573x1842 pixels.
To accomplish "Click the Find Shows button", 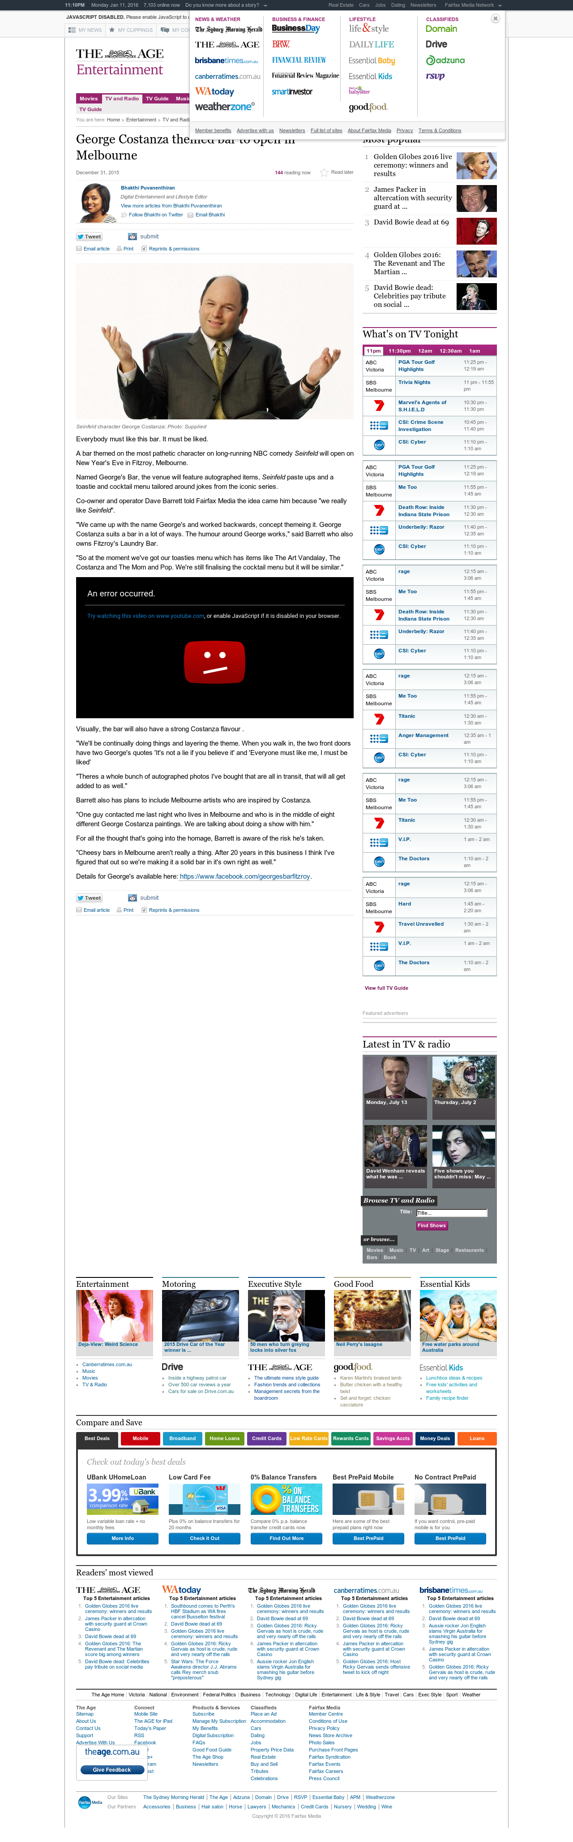I will pyautogui.click(x=432, y=1225).
